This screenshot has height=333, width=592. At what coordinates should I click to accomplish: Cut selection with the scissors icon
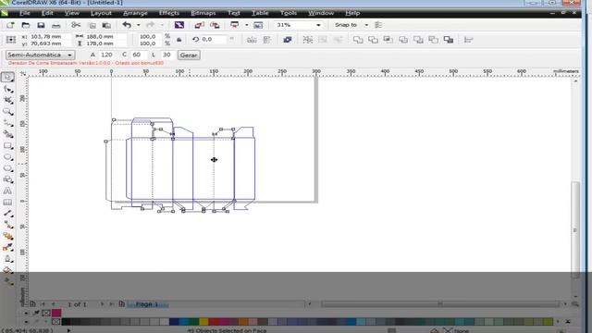(x=76, y=25)
